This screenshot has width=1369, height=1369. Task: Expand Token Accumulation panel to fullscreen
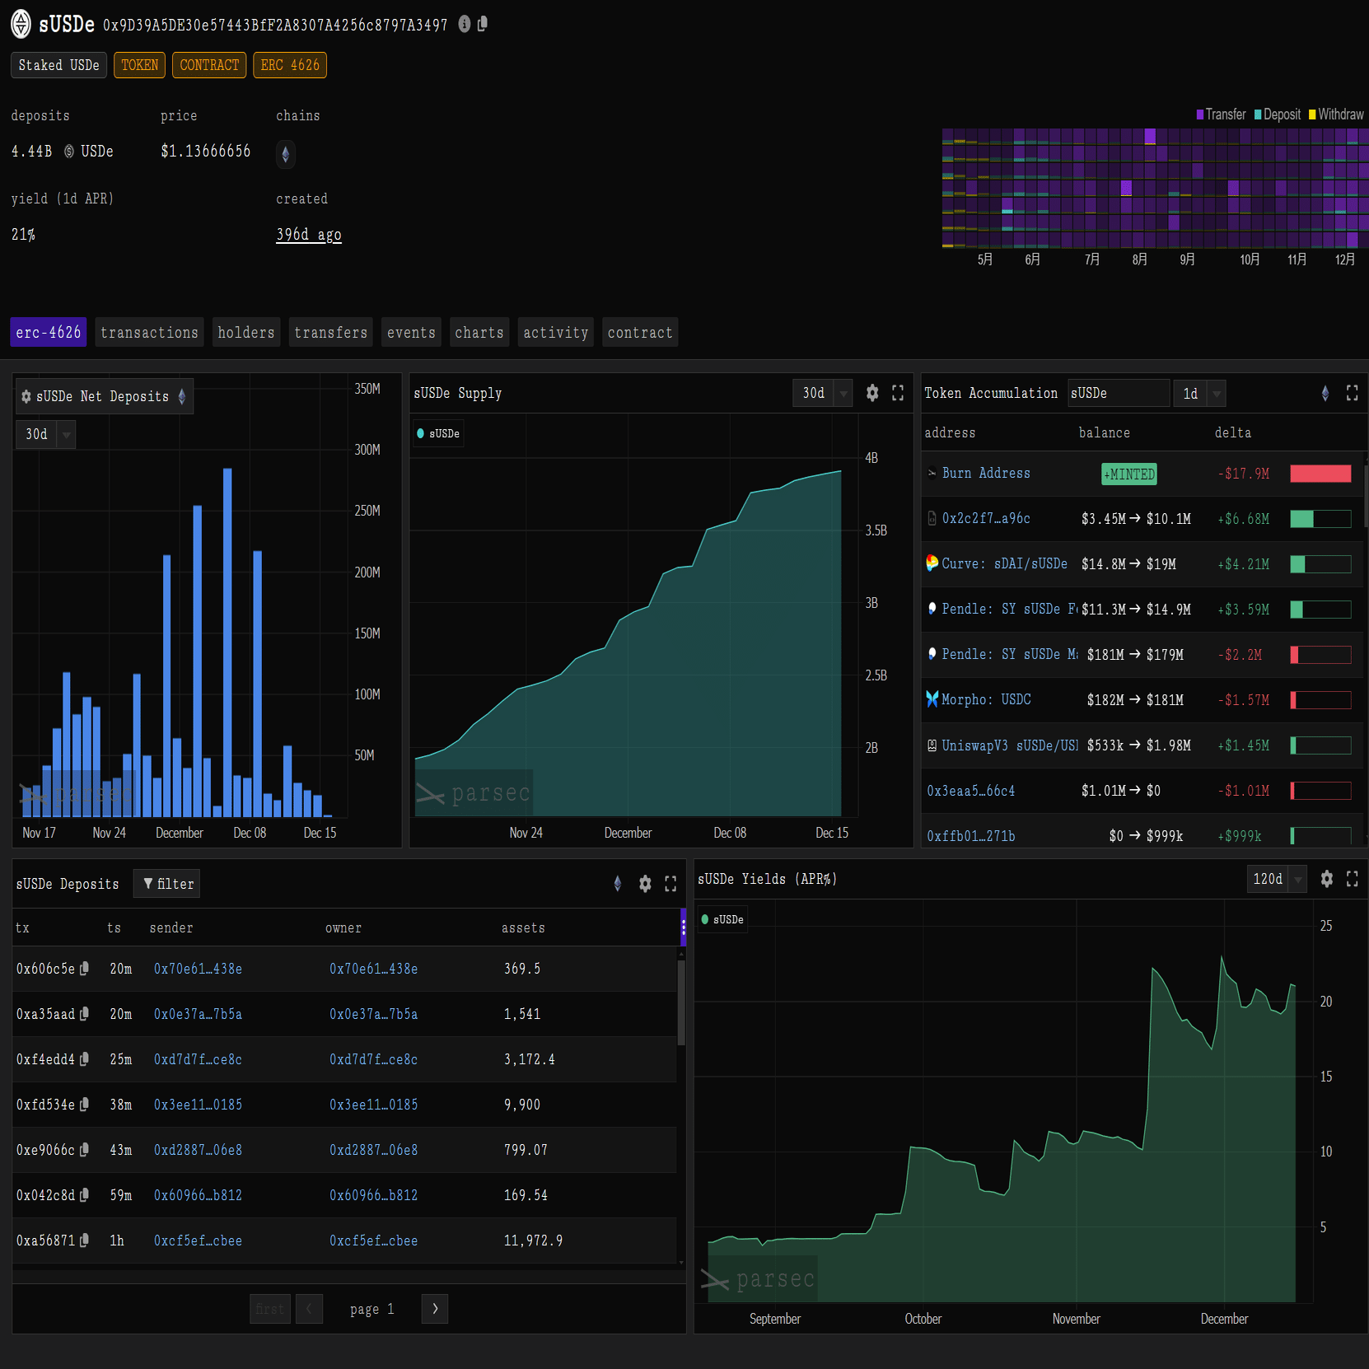(x=1352, y=393)
